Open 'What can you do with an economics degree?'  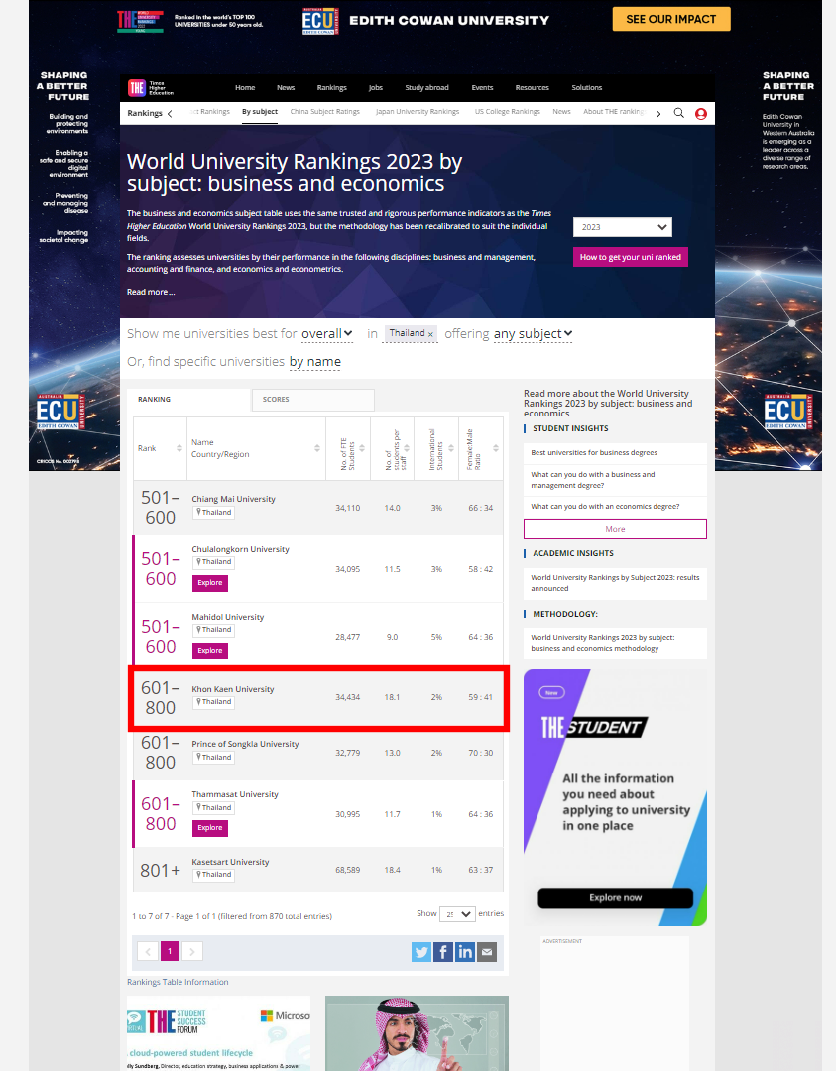point(605,507)
